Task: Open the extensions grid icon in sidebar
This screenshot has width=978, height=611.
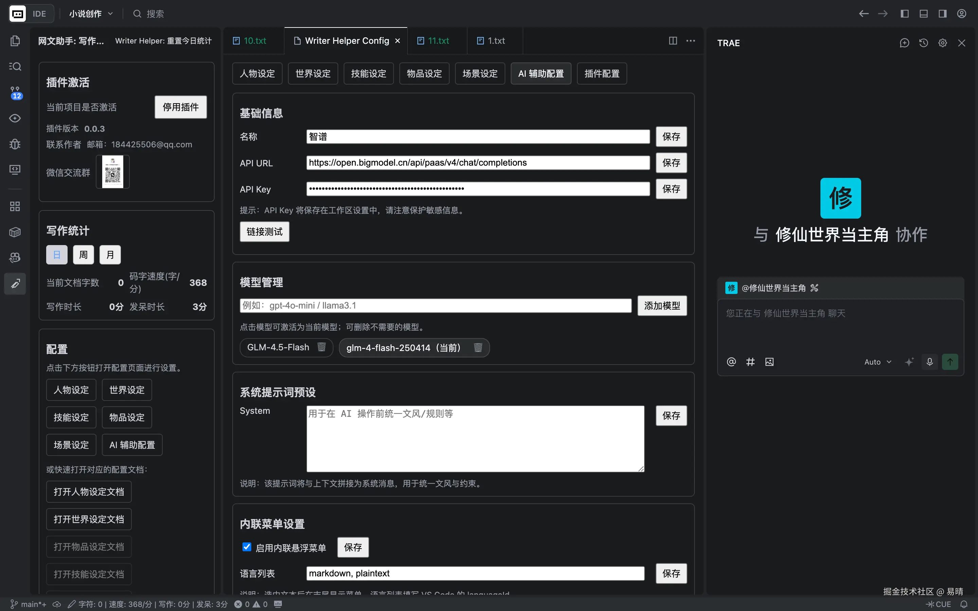Action: (15, 206)
